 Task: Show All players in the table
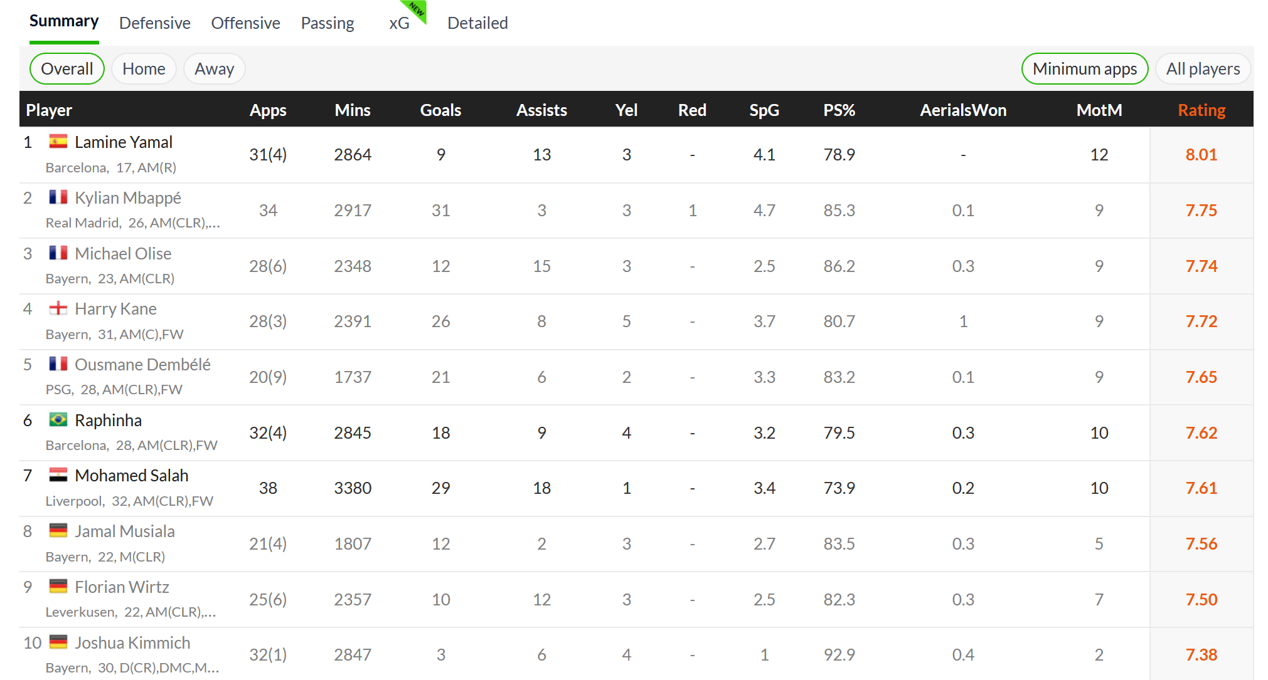pyautogui.click(x=1203, y=68)
